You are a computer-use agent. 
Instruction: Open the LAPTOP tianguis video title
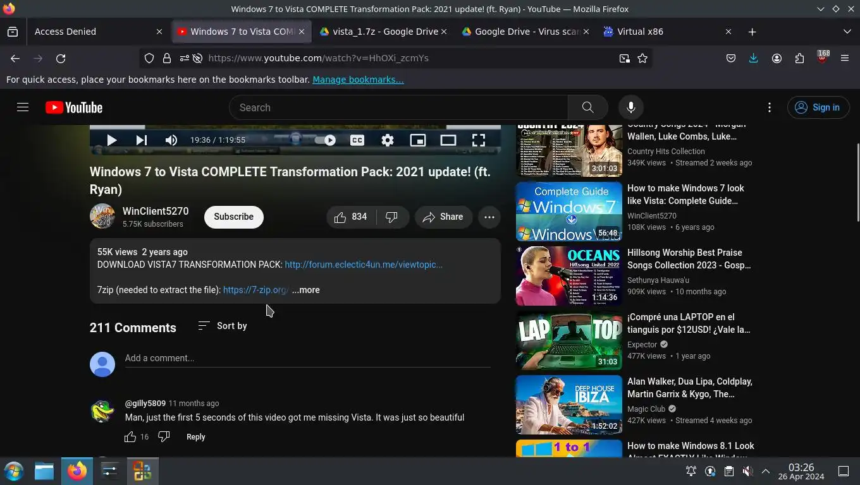coord(689,323)
